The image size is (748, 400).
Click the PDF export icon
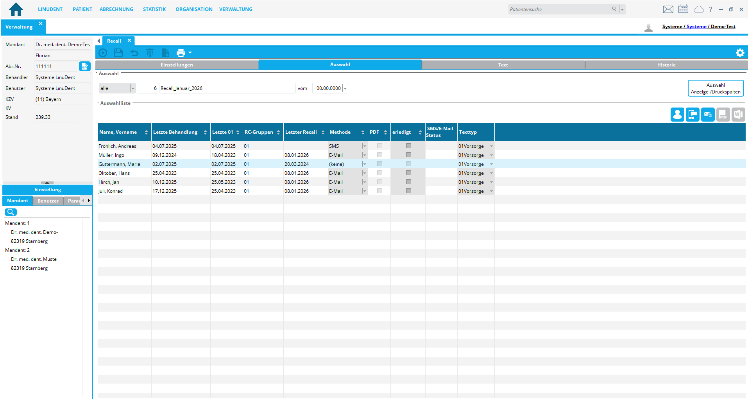(723, 115)
